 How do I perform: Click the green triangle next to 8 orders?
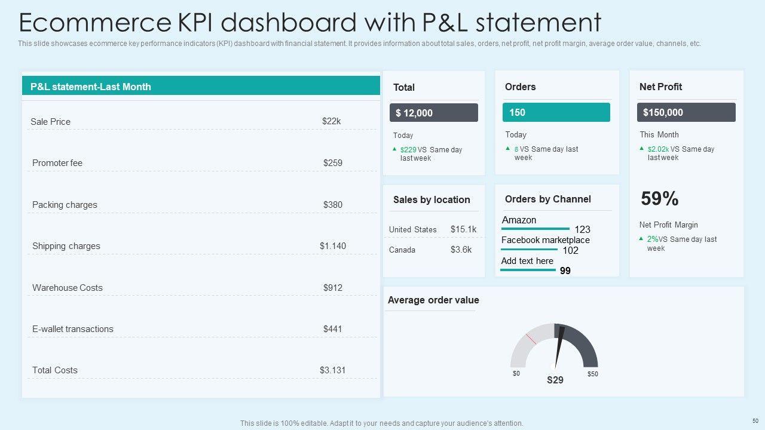click(x=508, y=148)
